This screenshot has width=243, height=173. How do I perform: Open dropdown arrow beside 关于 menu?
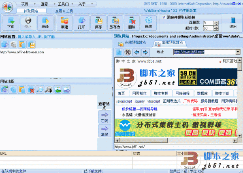[92, 4]
